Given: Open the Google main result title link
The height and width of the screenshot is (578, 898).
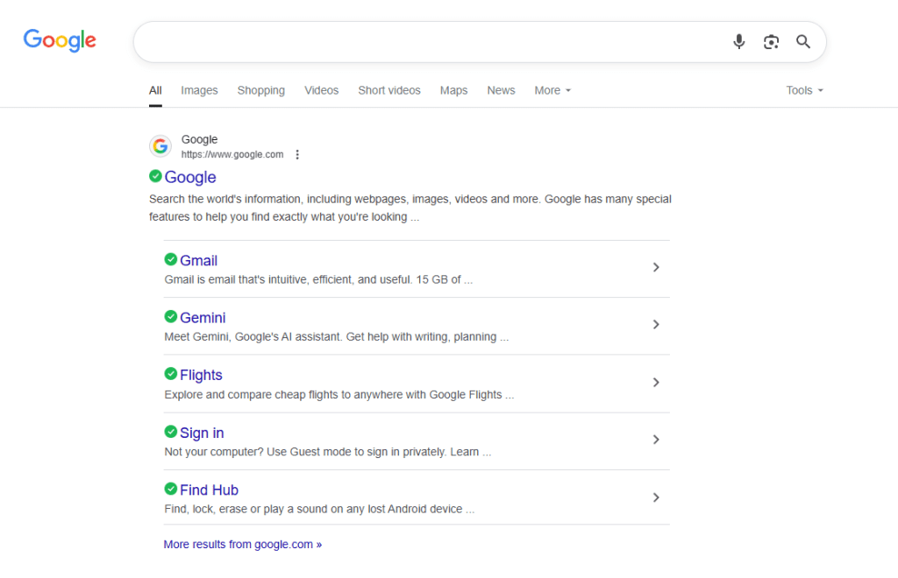Looking at the screenshot, I should (x=190, y=177).
